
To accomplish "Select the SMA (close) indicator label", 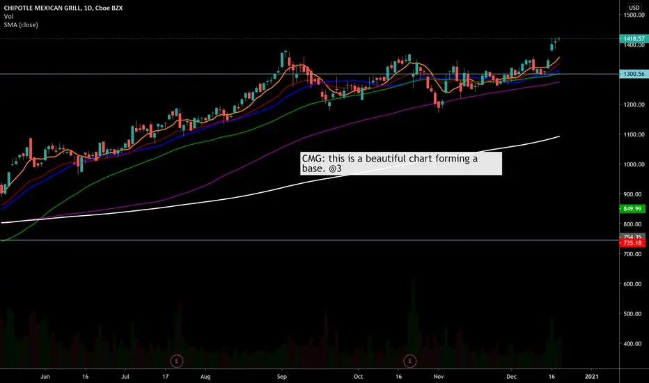I will click(21, 25).
